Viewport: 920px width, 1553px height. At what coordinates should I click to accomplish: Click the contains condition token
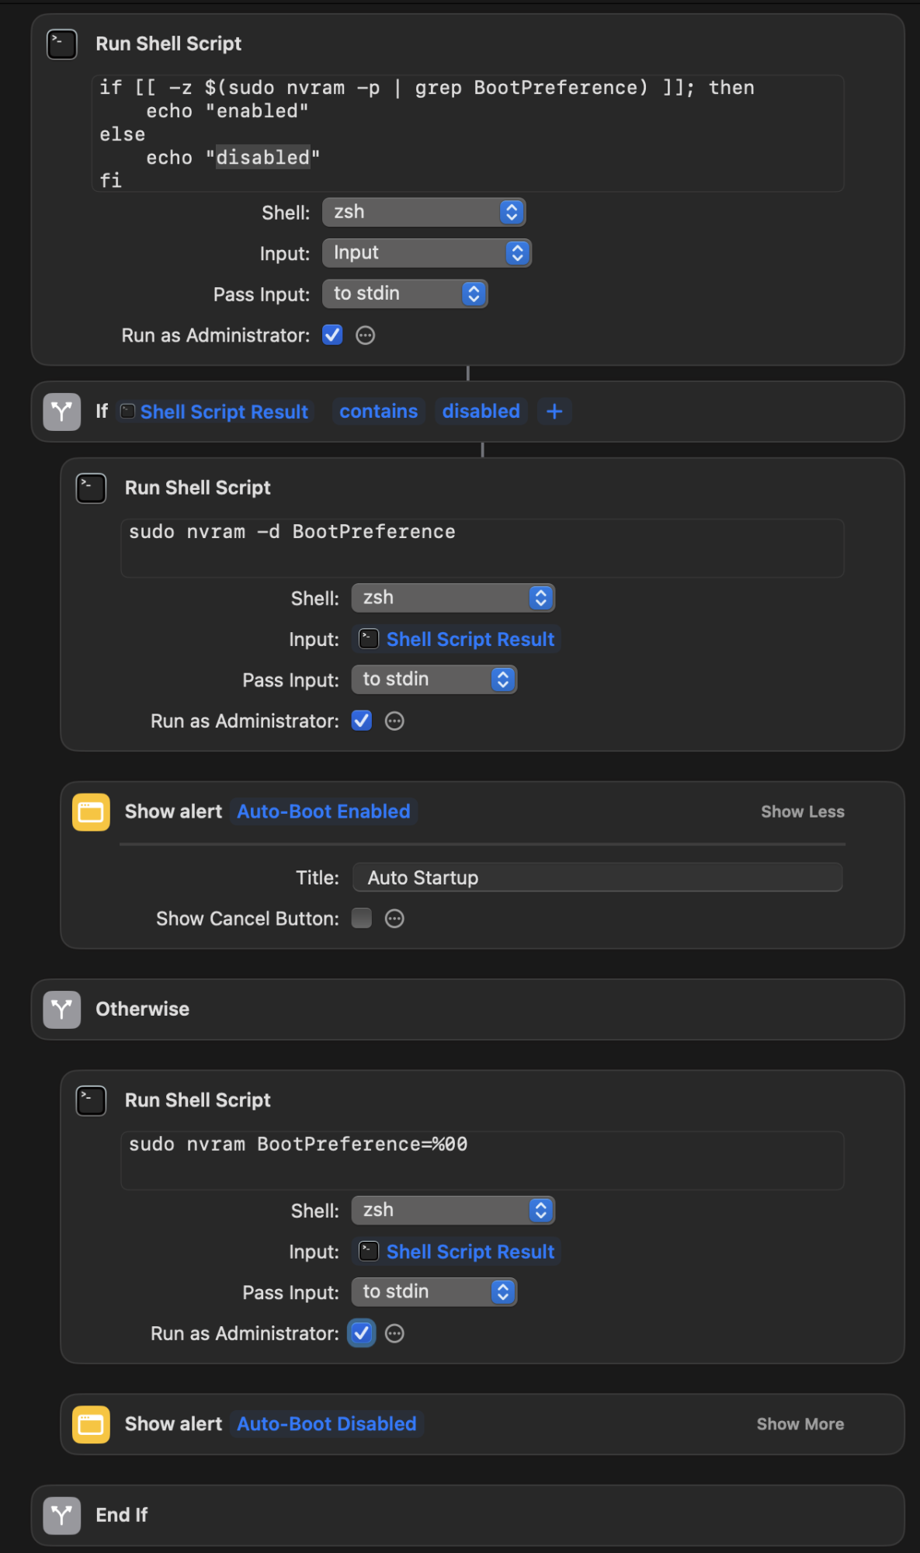tap(378, 412)
